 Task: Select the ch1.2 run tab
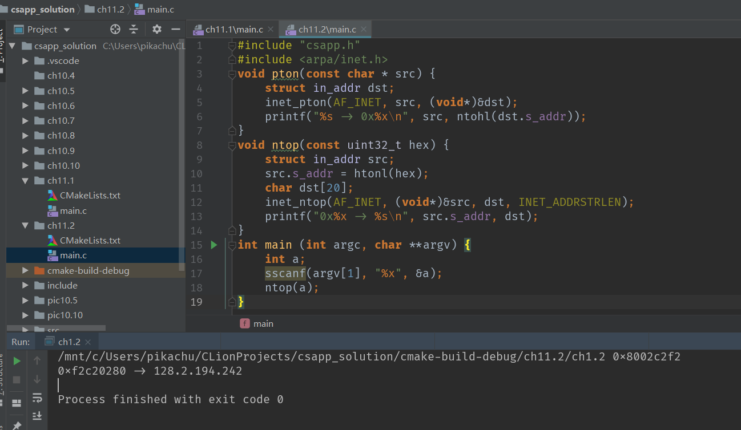(67, 342)
